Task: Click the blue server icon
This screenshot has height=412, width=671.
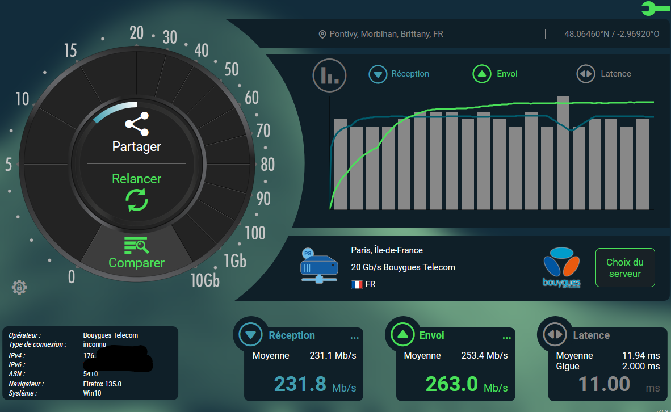Action: (319, 266)
